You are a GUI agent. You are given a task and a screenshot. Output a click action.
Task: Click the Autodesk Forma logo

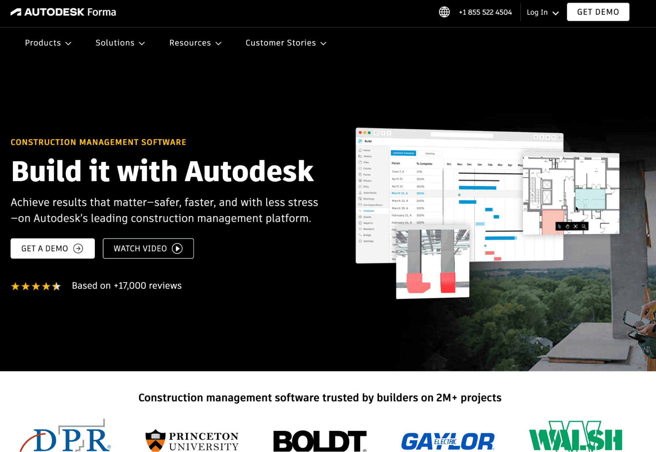point(63,12)
